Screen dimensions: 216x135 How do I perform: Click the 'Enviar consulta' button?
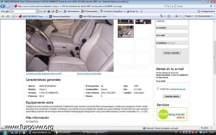172,53
